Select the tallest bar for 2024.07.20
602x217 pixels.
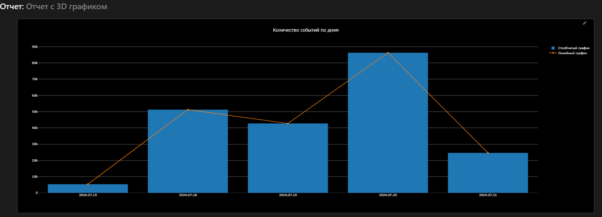pos(388,123)
